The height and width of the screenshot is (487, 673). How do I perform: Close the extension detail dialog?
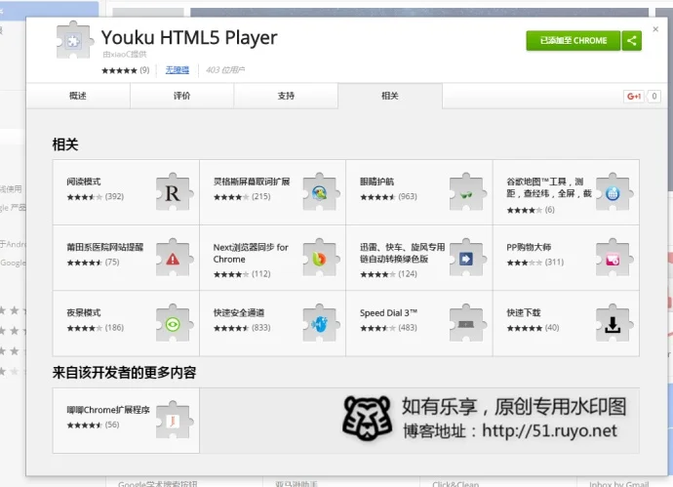[x=655, y=29]
